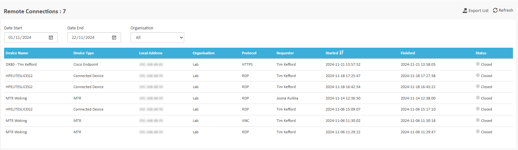
Task: Sort by Status column header
Action: 481,53
